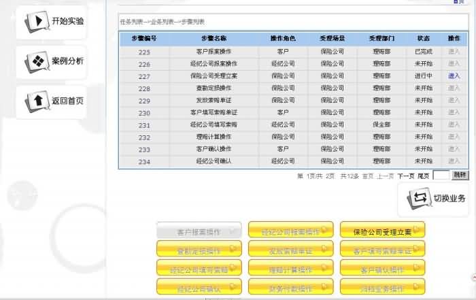476x300 pixels.
Task: Click the 切换业务 swap-arrows icon
Action: click(417, 199)
